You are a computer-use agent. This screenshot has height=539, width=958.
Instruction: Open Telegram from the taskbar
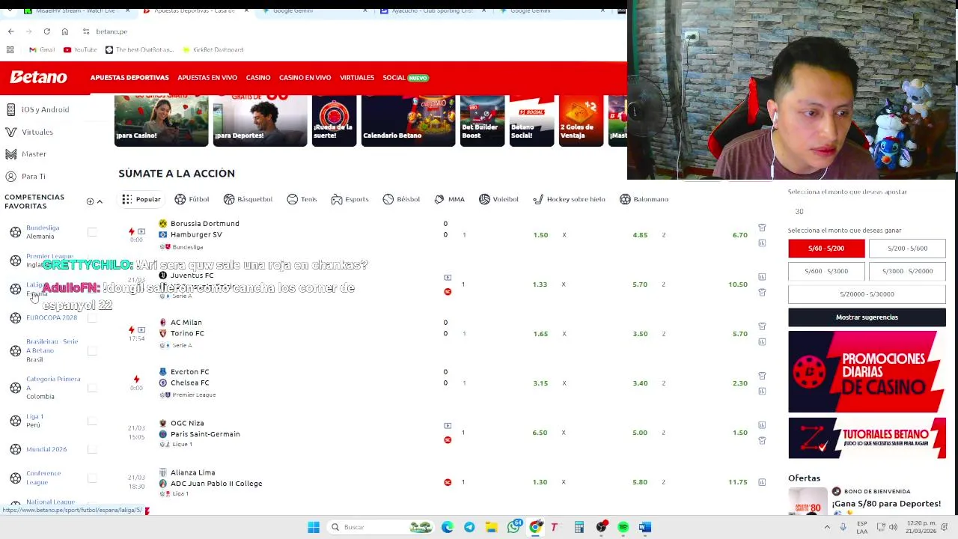pos(469,527)
